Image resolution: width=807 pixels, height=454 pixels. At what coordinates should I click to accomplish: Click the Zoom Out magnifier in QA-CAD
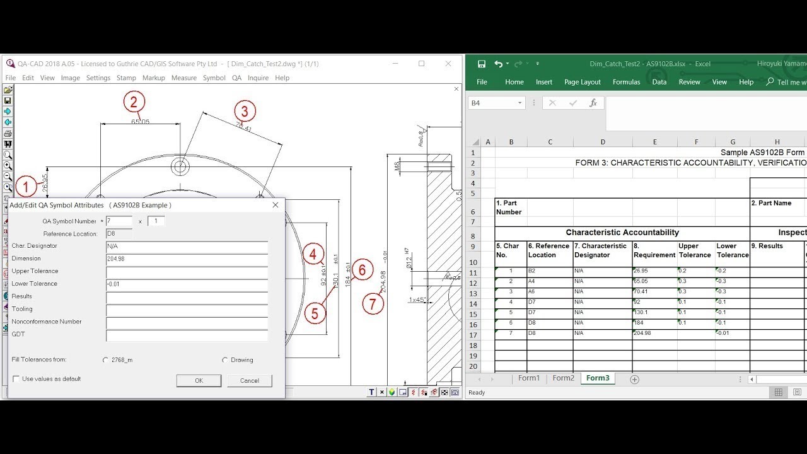(8, 177)
